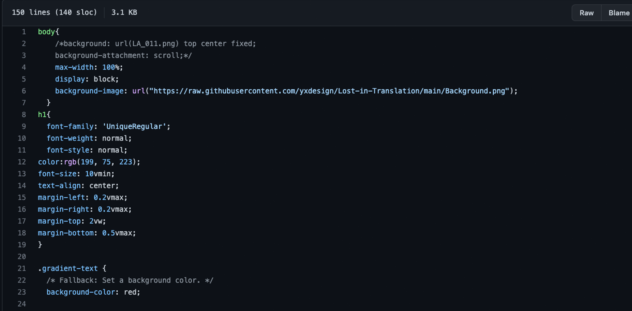632x311 pixels.
Task: Click the Fallback comment on line 22
Action: 130,280
